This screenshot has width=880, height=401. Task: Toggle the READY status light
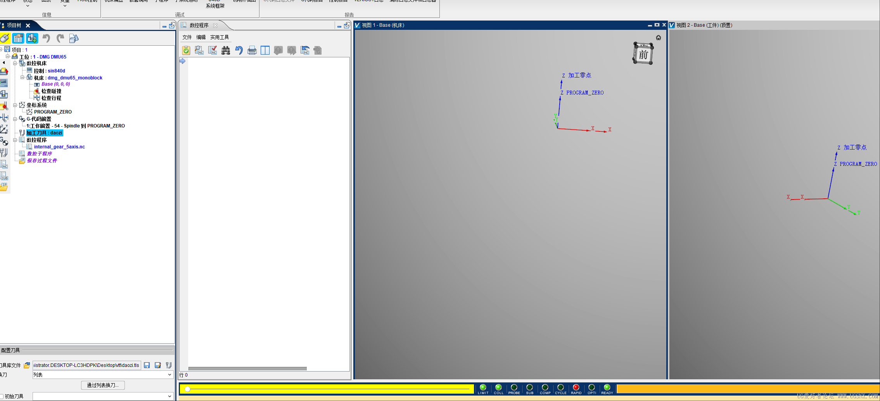pos(607,387)
